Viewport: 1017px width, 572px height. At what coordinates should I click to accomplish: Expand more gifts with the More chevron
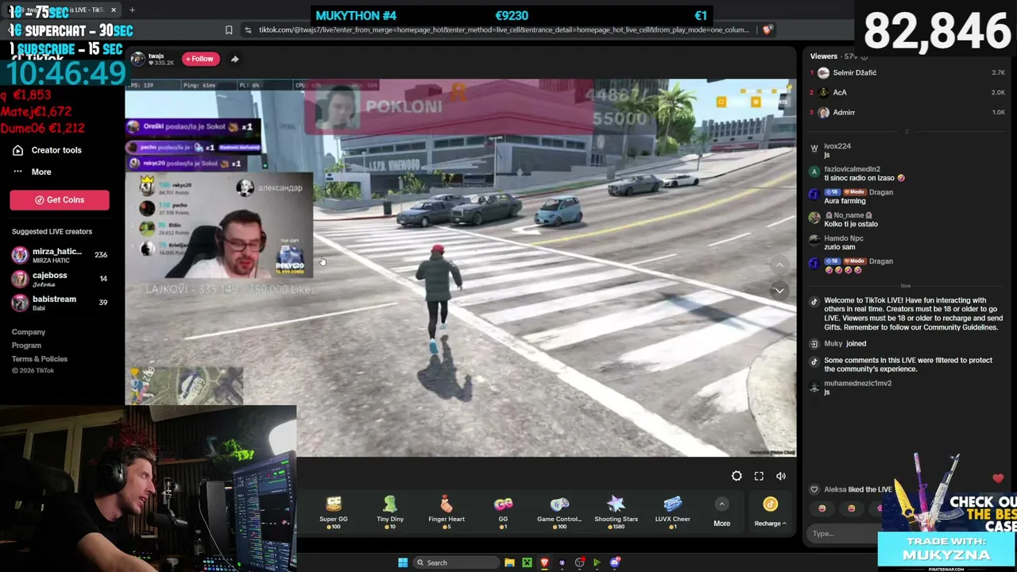pyautogui.click(x=721, y=504)
